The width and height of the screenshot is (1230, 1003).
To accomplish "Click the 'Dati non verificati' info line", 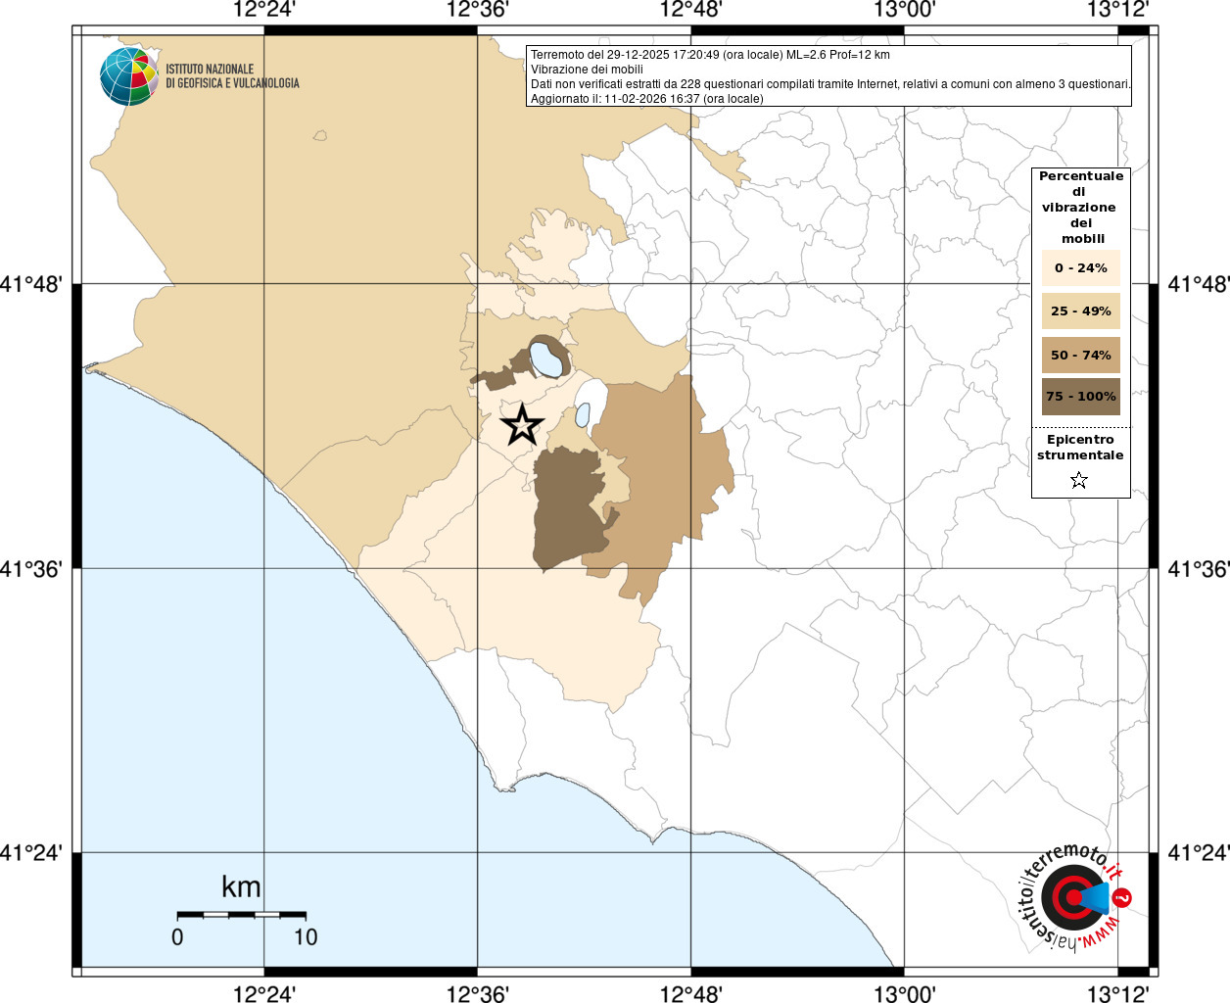I will [830, 84].
